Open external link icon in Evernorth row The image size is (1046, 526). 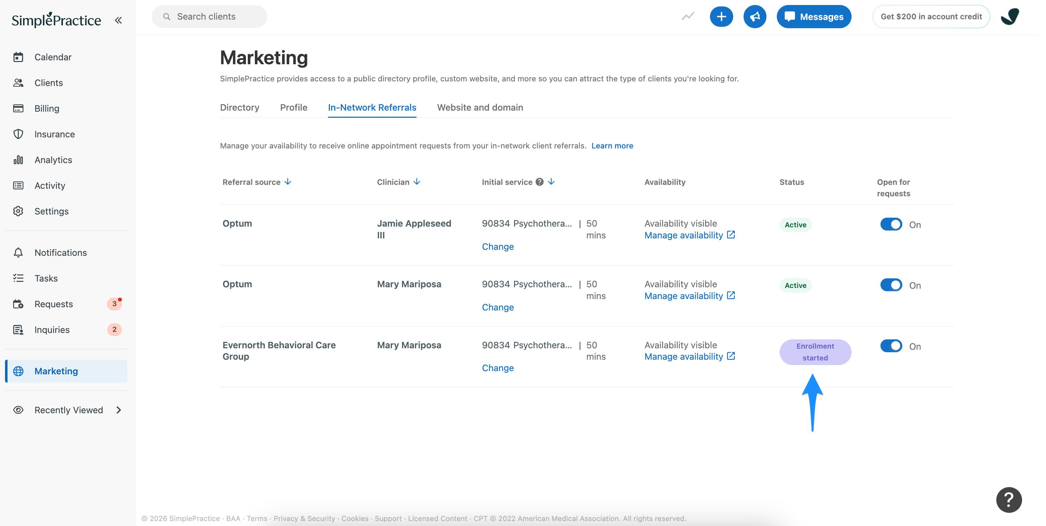pos(730,356)
